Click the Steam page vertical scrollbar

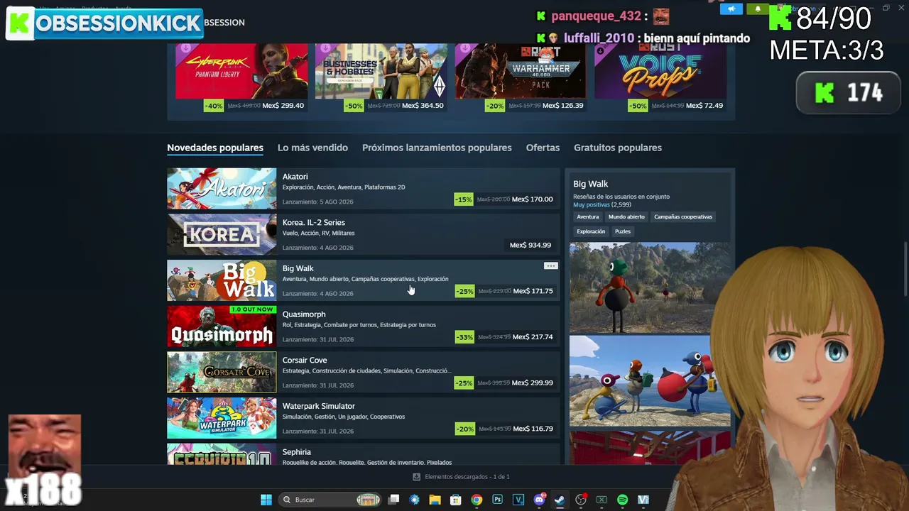(905, 270)
